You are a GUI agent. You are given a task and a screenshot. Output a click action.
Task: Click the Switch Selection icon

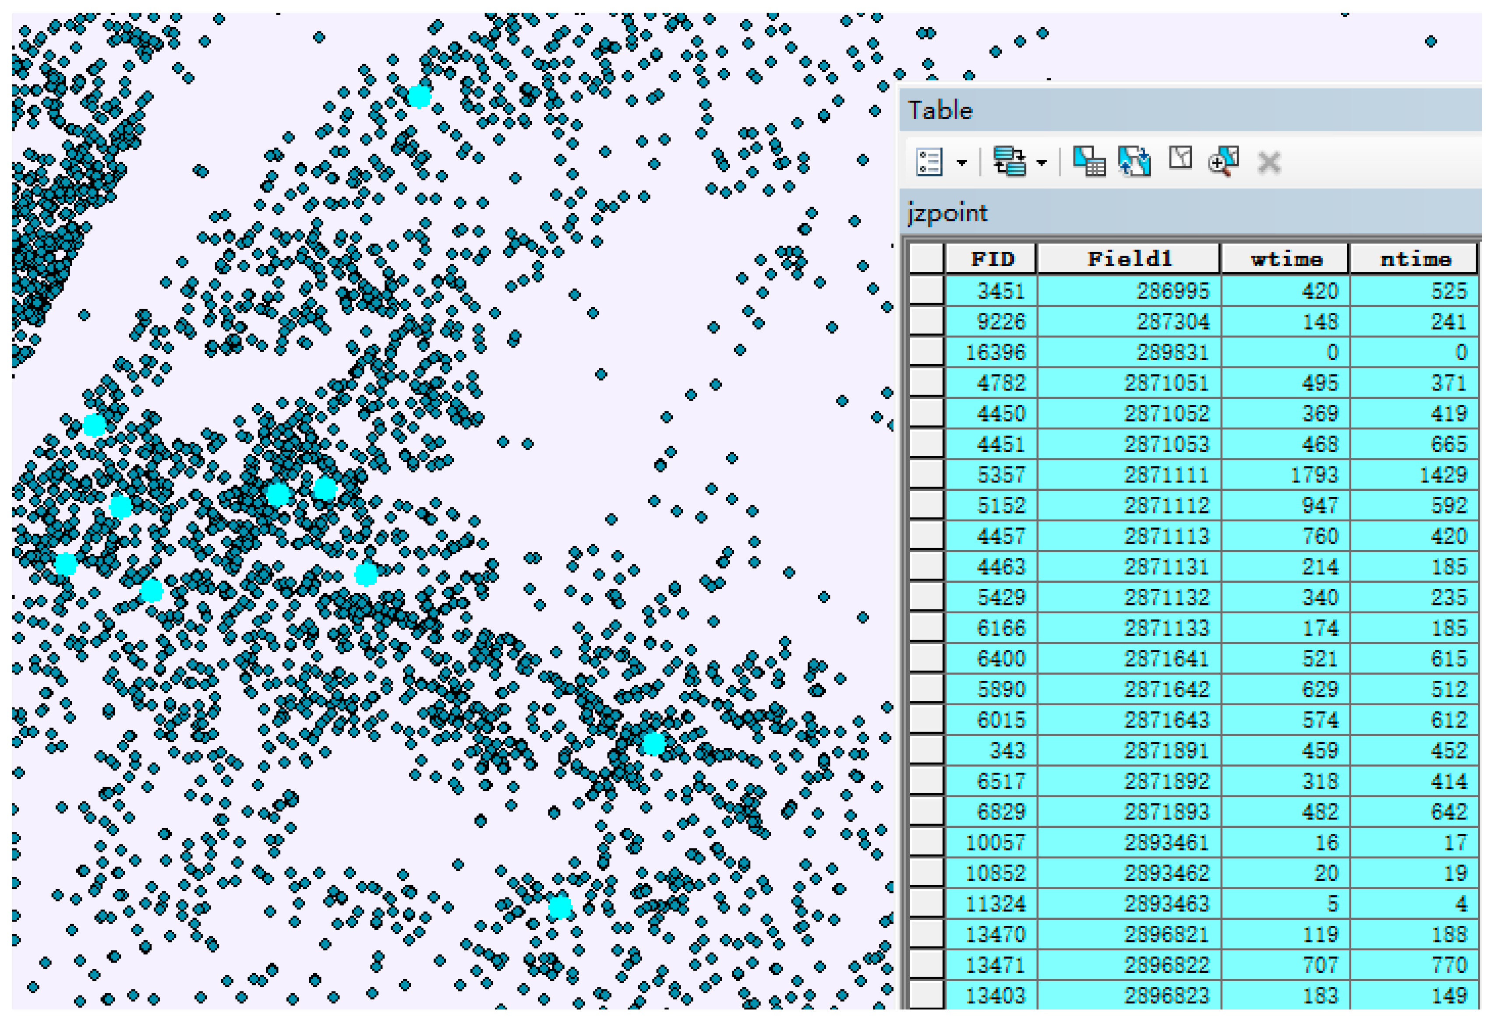[x=1134, y=162]
